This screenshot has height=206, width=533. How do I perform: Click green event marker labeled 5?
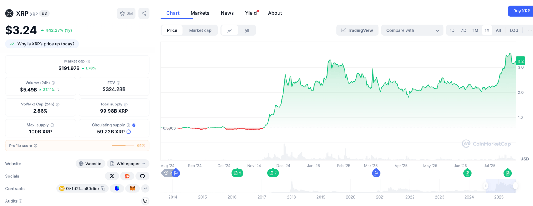tap(237, 173)
